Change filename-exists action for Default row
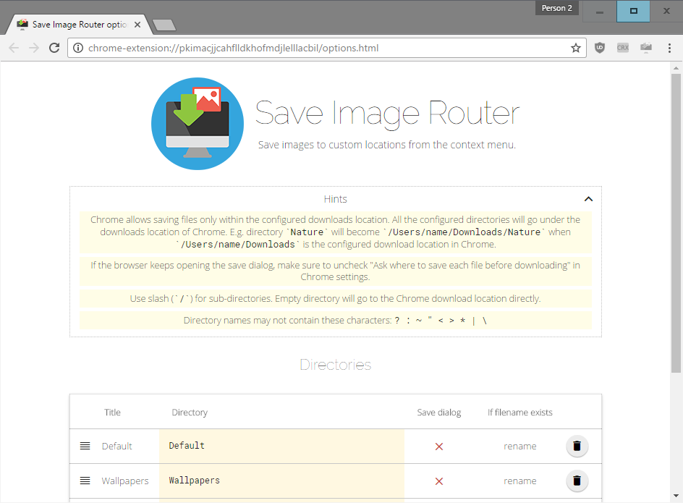Screen dimensions: 683x503 point(520,447)
